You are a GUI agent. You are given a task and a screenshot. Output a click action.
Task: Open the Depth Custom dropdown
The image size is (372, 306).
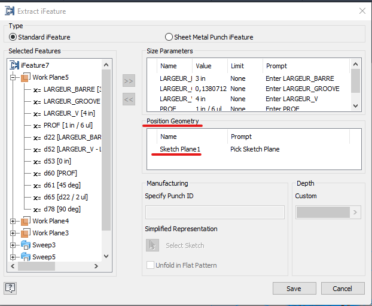coord(356,213)
